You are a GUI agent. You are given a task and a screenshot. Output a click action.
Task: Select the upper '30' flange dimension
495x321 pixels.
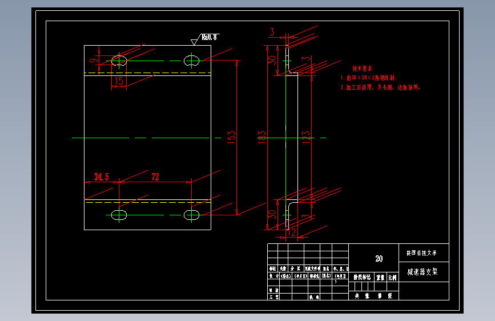[x=272, y=60]
